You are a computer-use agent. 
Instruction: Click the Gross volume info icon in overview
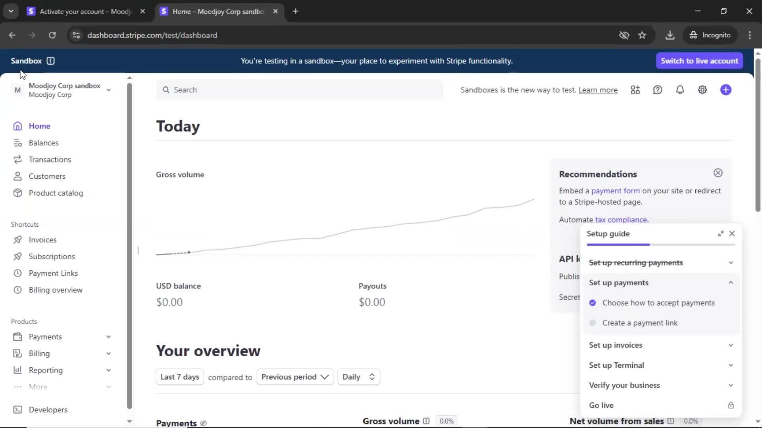[426, 421]
